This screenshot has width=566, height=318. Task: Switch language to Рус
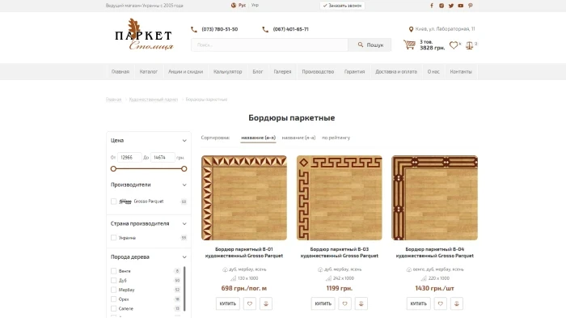coord(243,5)
